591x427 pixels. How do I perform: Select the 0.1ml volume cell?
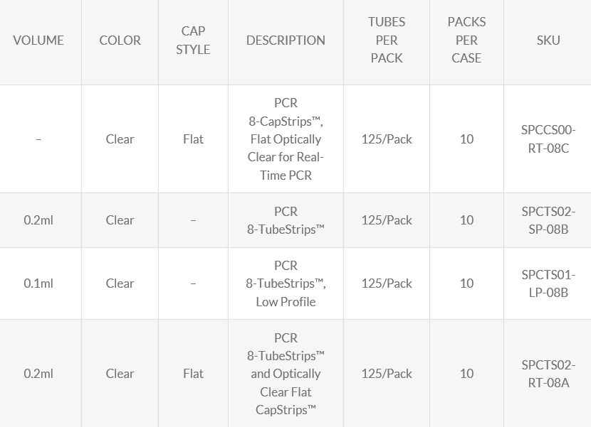[38, 283]
